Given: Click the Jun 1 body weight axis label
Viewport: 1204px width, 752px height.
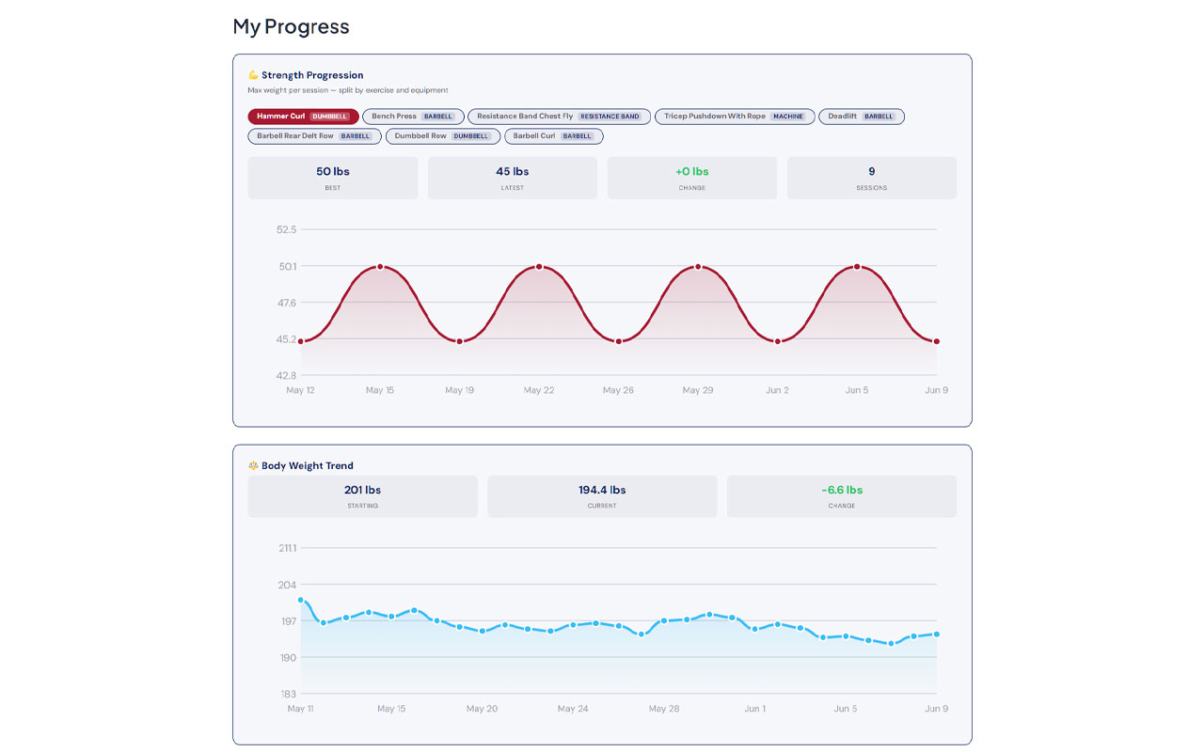Looking at the screenshot, I should (x=755, y=709).
